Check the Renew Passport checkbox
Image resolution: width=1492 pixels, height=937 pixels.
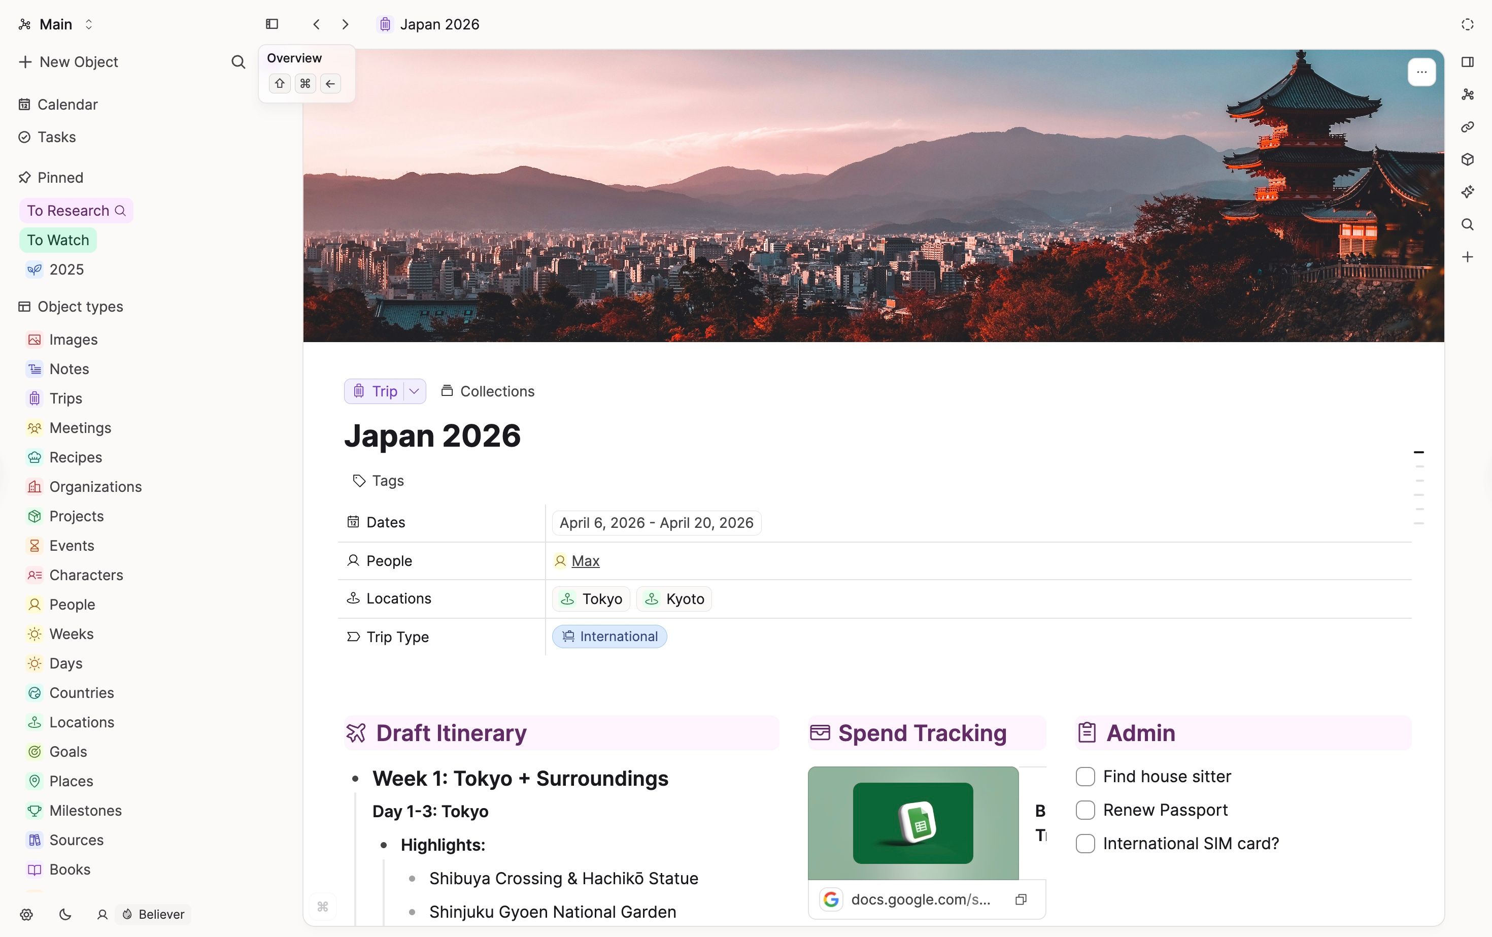(x=1085, y=810)
